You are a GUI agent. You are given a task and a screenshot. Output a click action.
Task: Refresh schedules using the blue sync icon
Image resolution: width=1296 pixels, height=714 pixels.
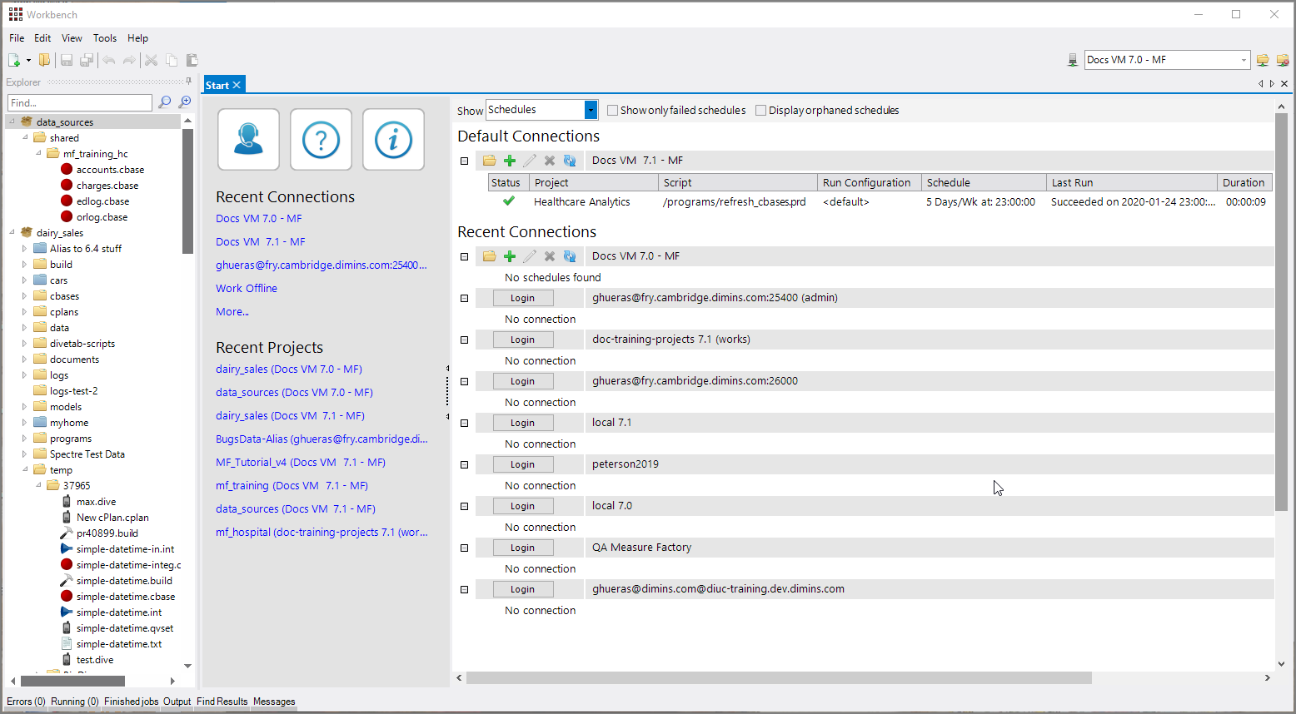[x=570, y=160]
